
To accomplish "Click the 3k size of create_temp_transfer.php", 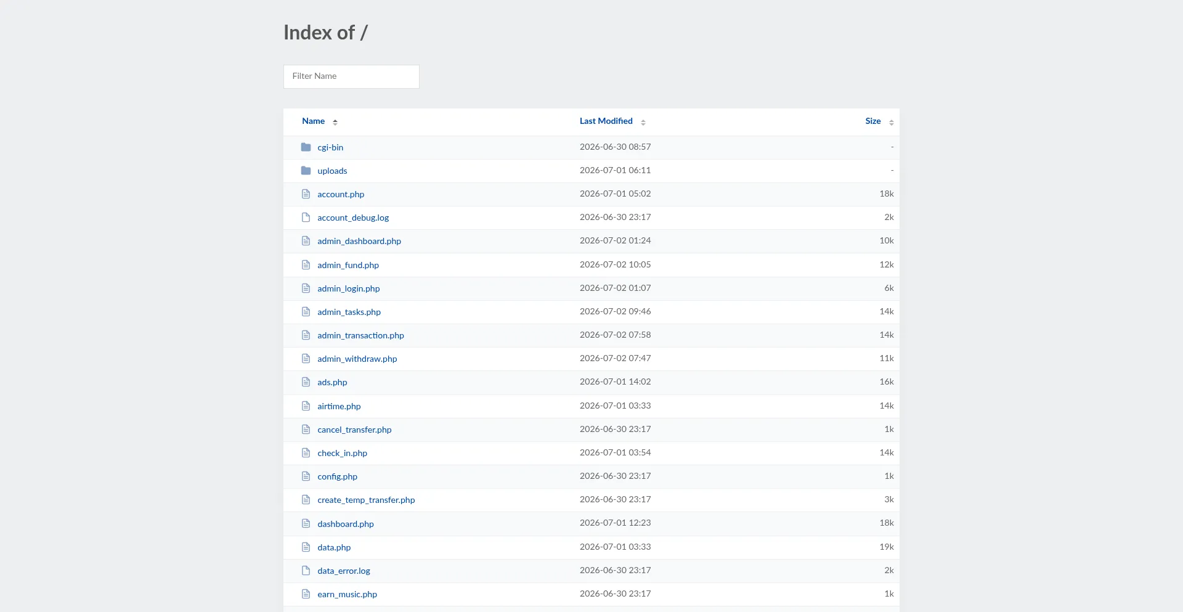I will 888,499.
